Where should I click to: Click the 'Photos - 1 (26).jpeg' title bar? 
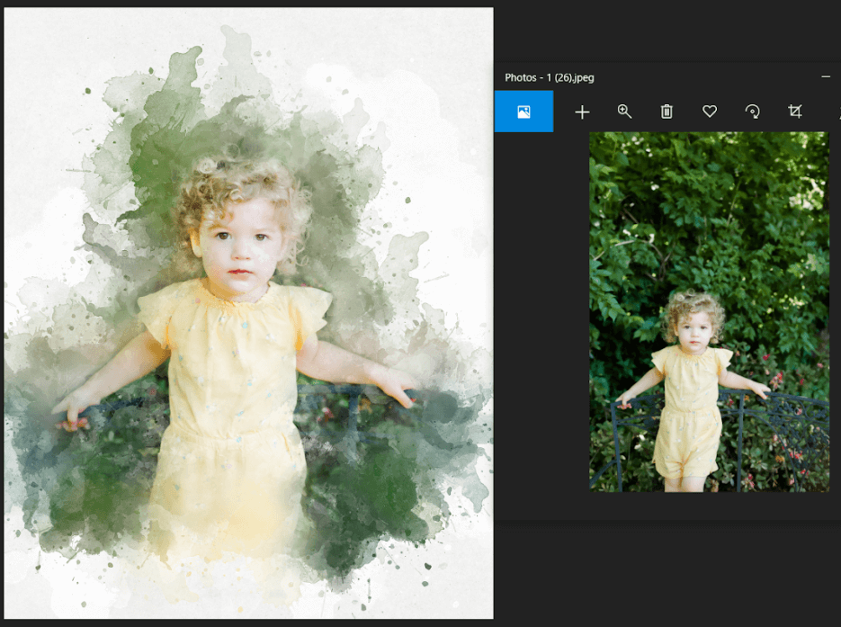point(630,78)
